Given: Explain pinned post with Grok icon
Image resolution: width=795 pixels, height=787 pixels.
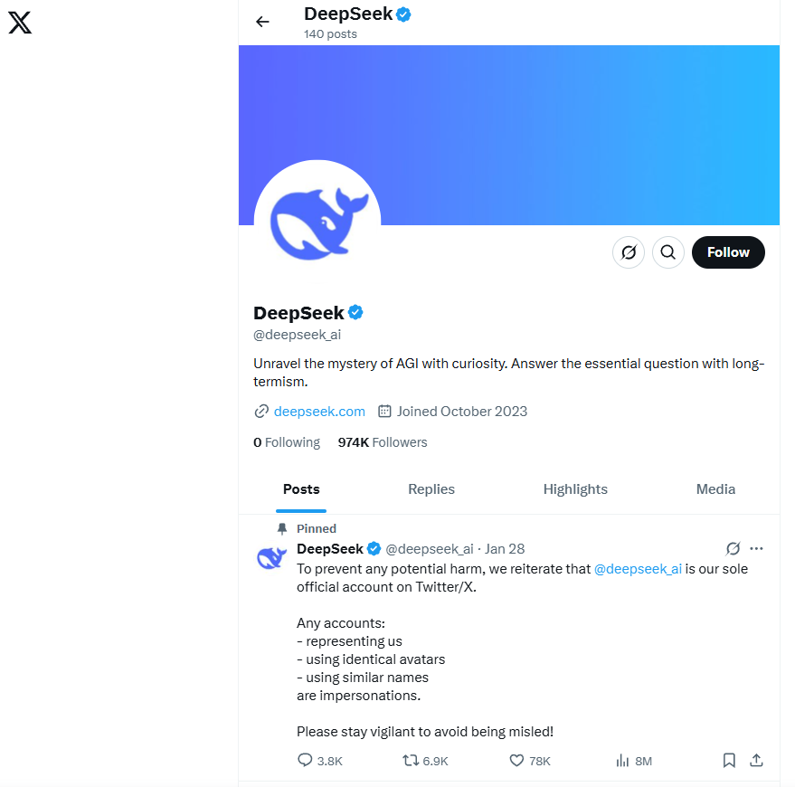Looking at the screenshot, I should [x=733, y=548].
